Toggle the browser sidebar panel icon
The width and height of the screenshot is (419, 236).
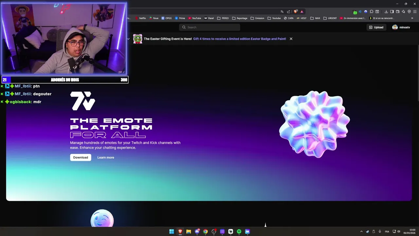392,12
